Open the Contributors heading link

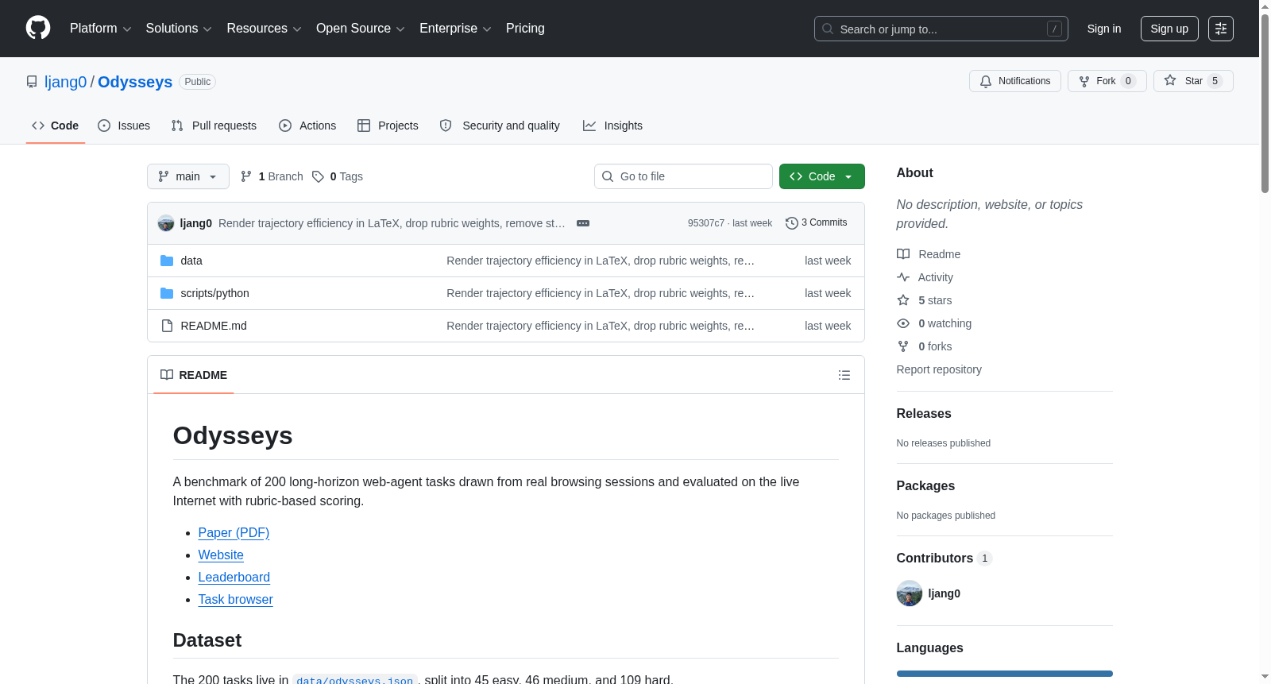click(x=945, y=558)
